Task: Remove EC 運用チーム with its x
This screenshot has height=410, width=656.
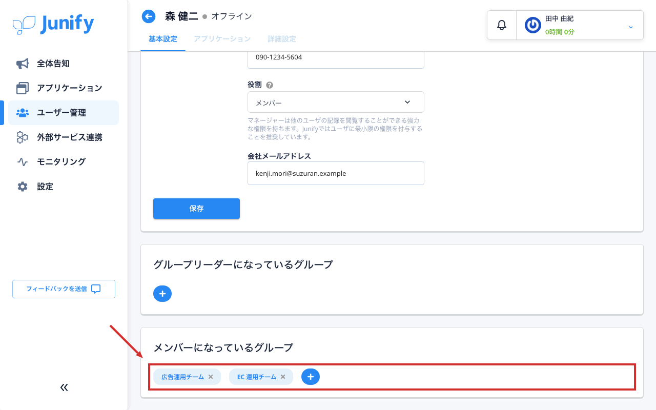Action: pos(282,377)
